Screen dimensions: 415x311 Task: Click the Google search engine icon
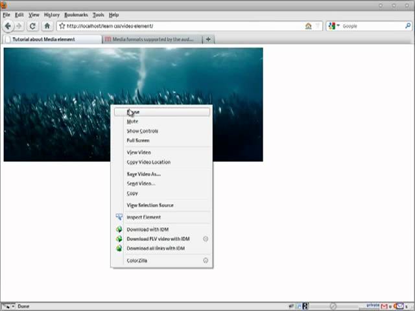tap(331, 26)
